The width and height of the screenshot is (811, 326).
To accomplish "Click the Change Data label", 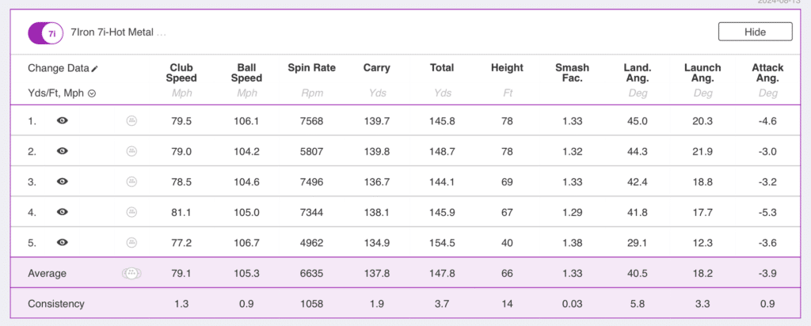I will click(x=58, y=69).
